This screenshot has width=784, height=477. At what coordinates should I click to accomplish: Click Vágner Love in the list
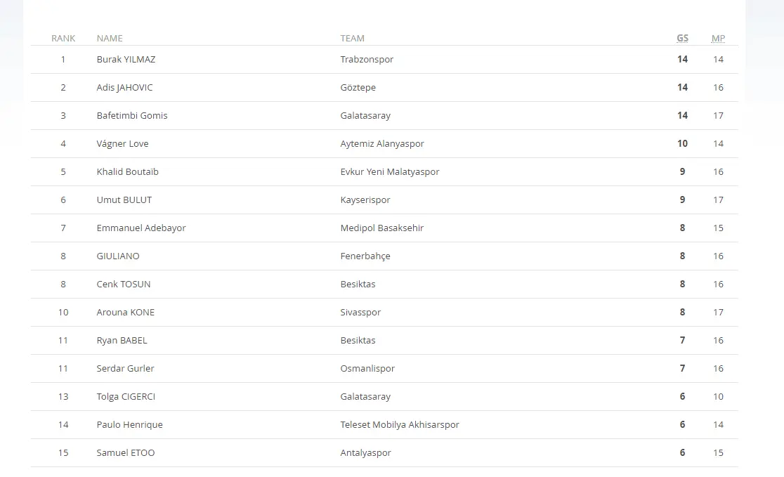[x=122, y=143]
